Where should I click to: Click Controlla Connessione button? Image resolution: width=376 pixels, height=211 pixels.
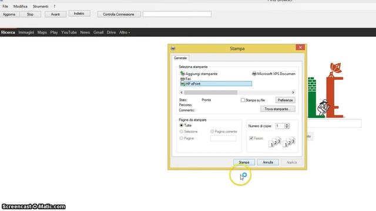click(119, 14)
